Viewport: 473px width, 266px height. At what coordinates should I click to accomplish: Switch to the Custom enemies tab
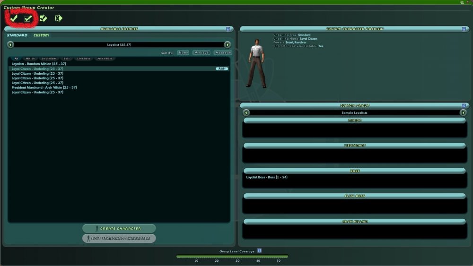tap(41, 35)
